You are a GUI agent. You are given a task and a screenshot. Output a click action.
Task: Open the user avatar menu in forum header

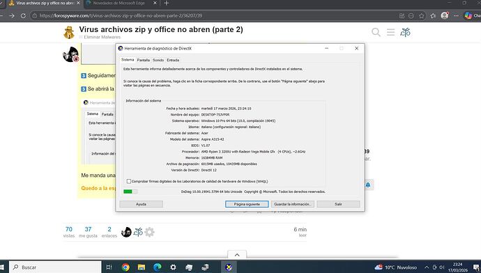405,32
